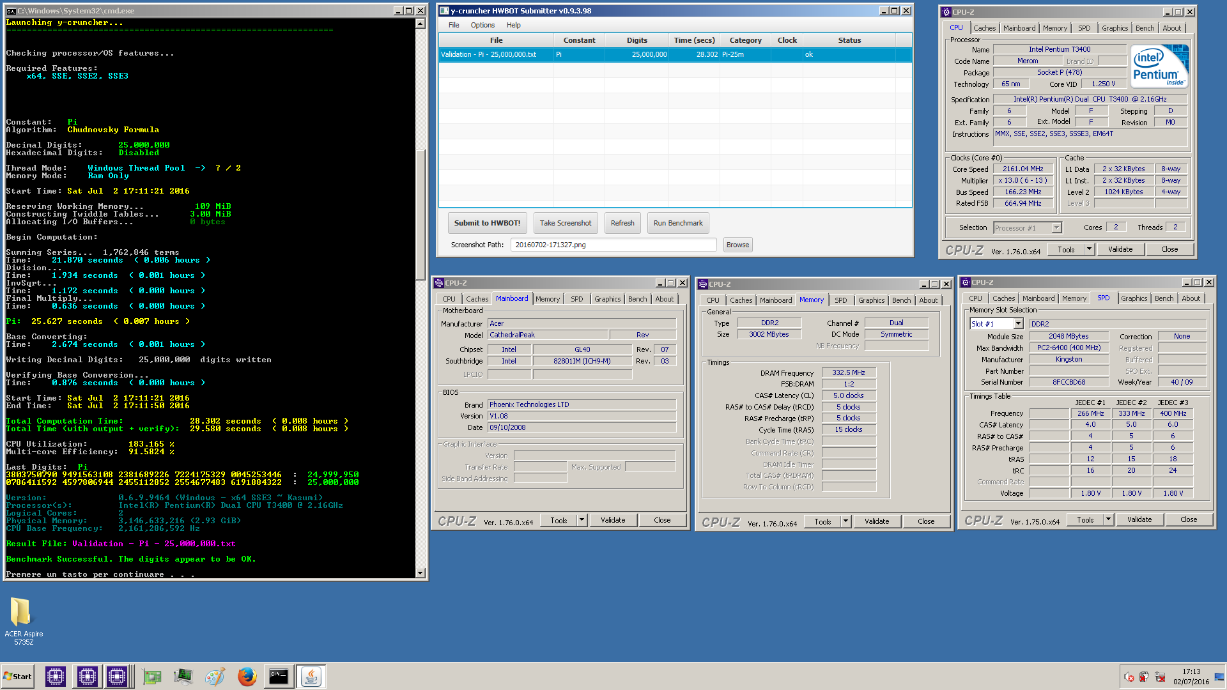Open Help menu in HWBOT Submitter
This screenshot has width=1227, height=690.
click(x=513, y=25)
